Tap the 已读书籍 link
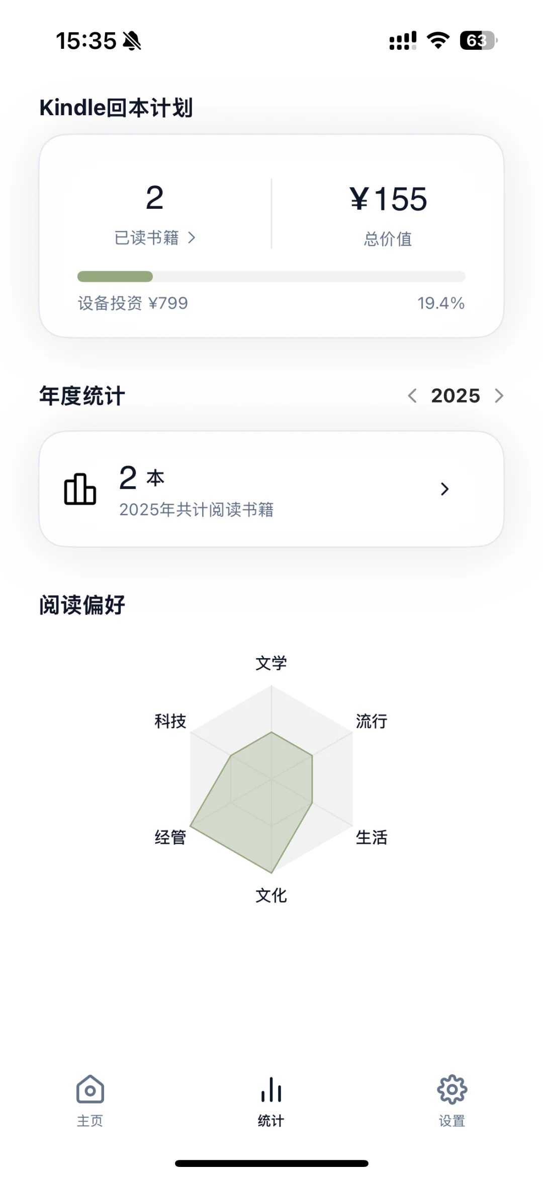The width and height of the screenshot is (543, 1178). coord(147,238)
